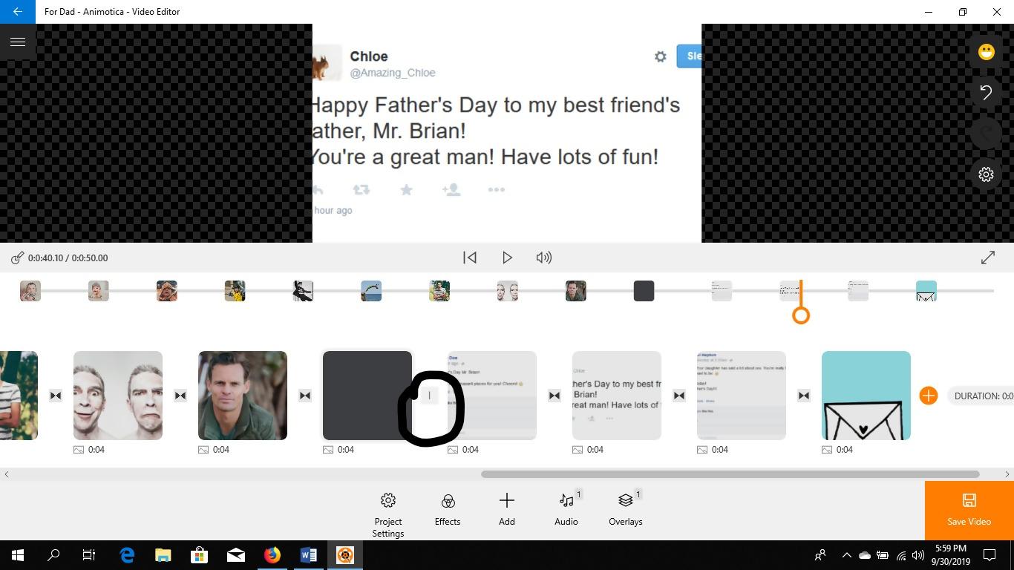Switch to Firefox on the taskbar
Viewport: 1014px width, 570px height.
272,555
